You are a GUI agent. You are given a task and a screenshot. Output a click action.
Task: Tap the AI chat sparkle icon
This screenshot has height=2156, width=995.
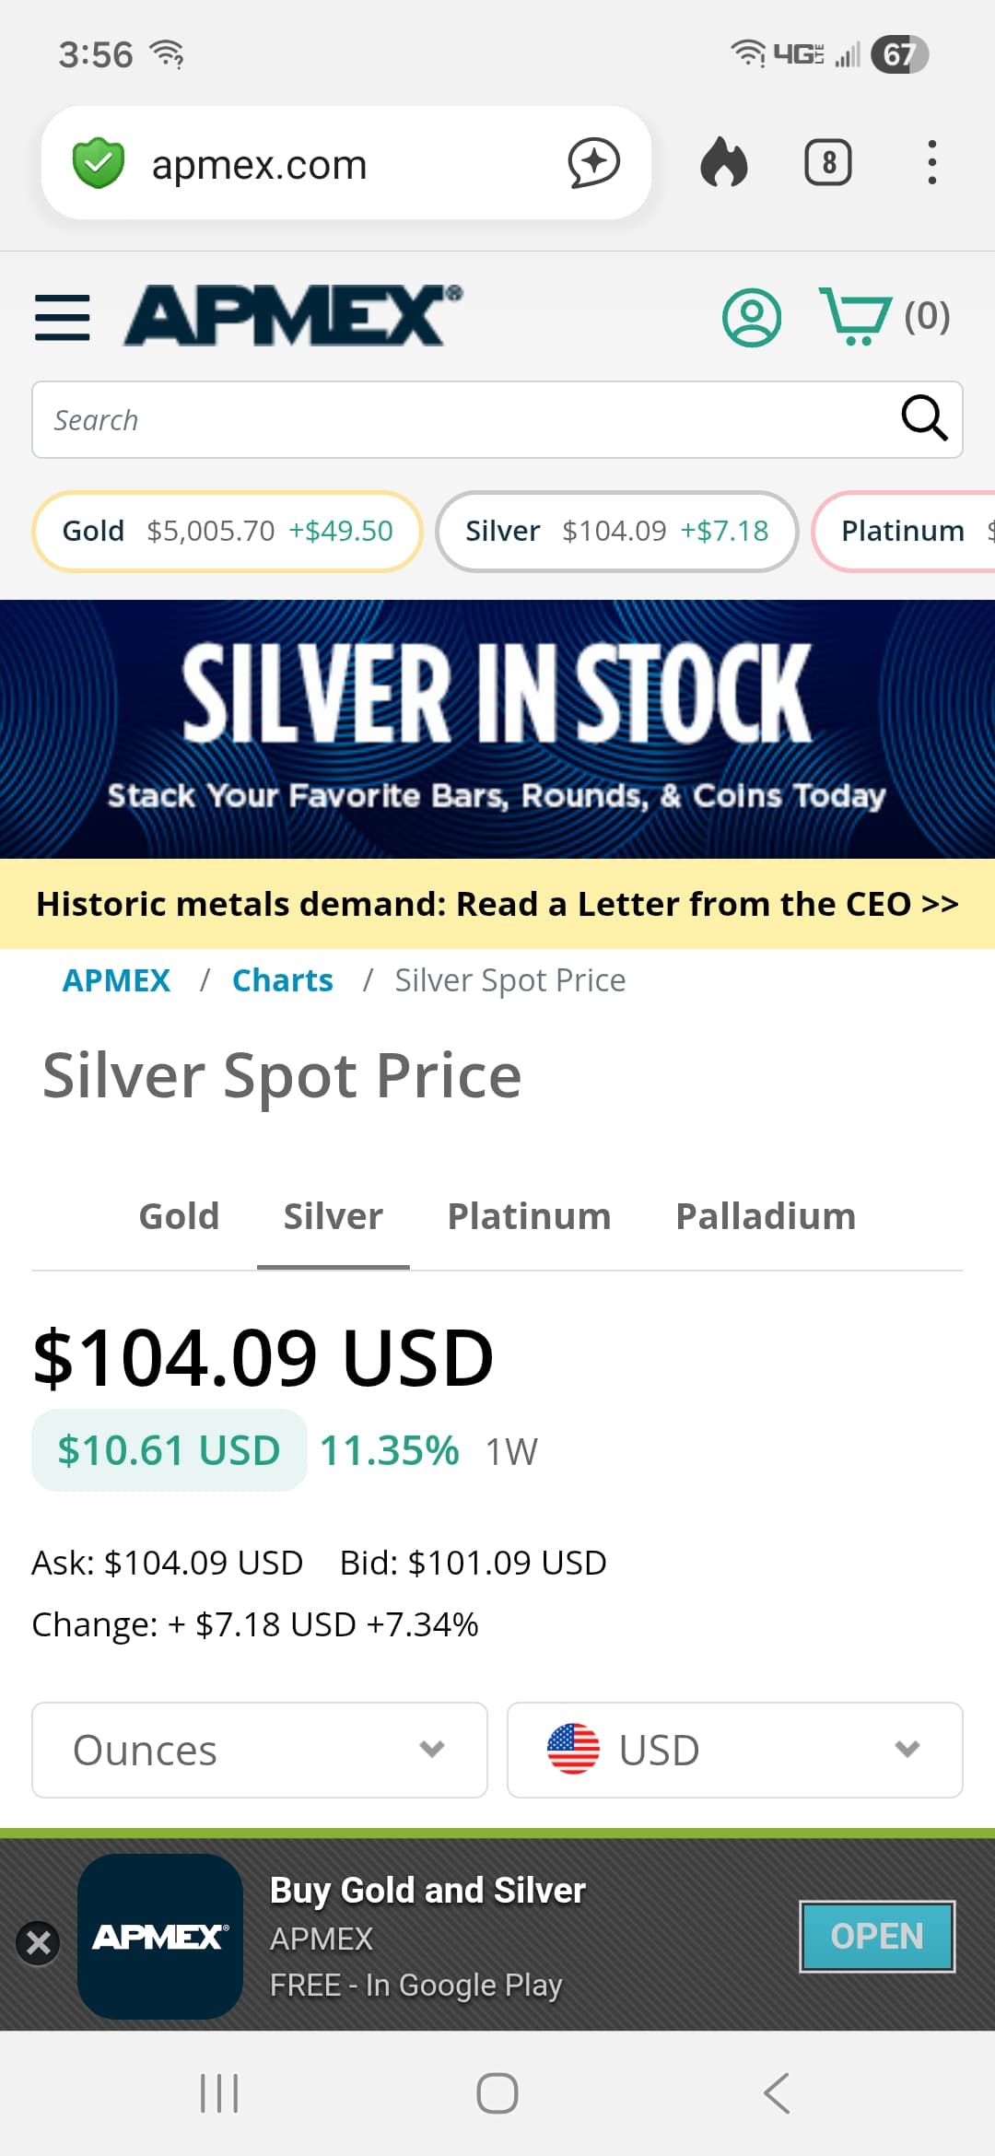(593, 163)
